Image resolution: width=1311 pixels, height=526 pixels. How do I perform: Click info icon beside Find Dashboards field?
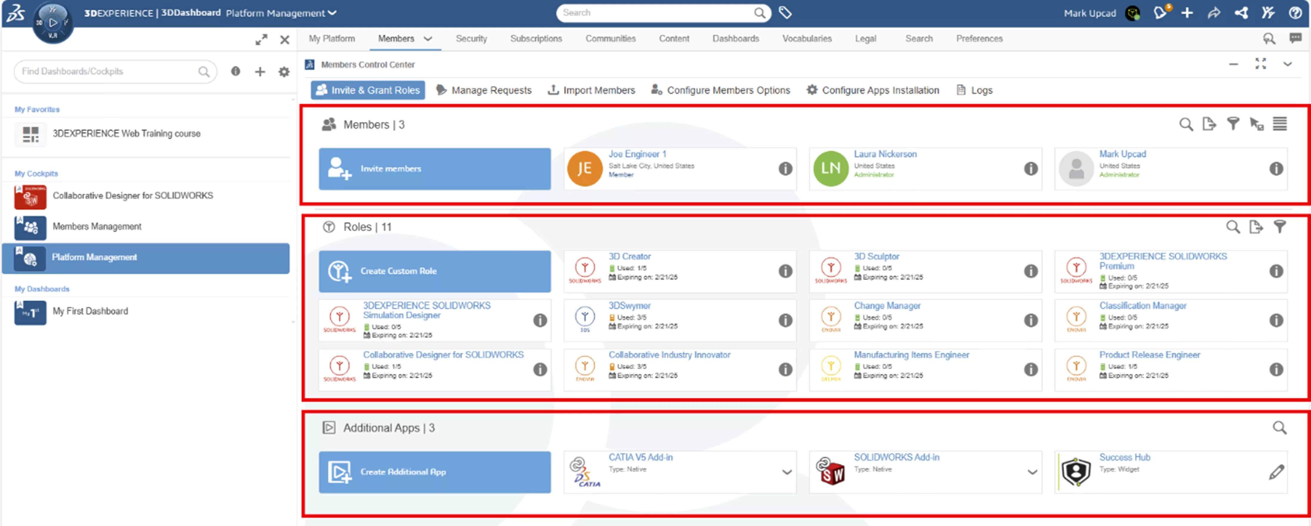235,71
